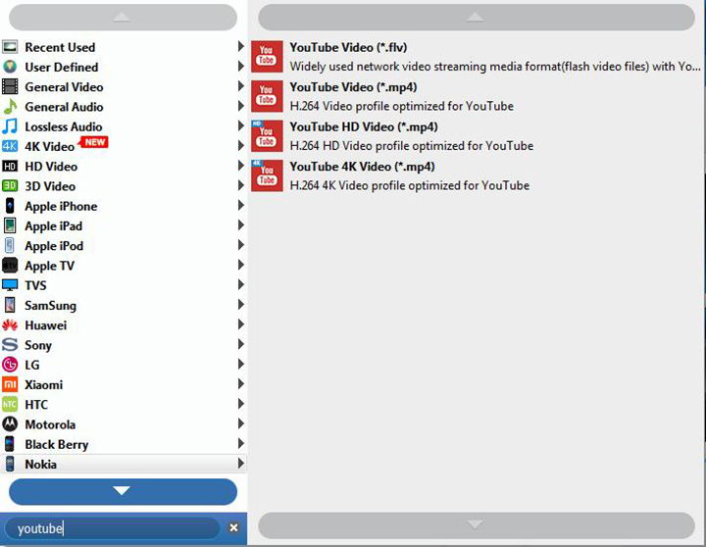
Task: Click the Xiaomi brand icon
Action: tap(10, 384)
